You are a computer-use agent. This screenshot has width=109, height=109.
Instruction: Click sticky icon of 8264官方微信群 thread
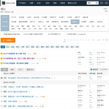click(2, 63)
